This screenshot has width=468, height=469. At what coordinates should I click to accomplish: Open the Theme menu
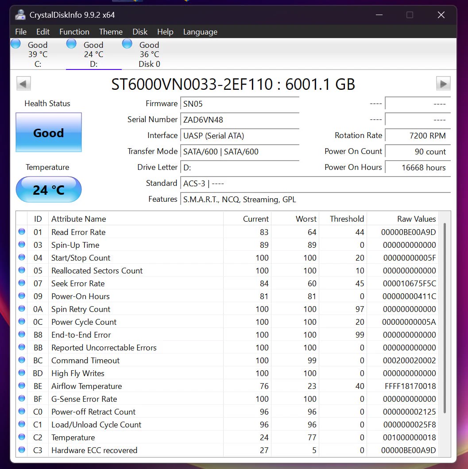[111, 32]
